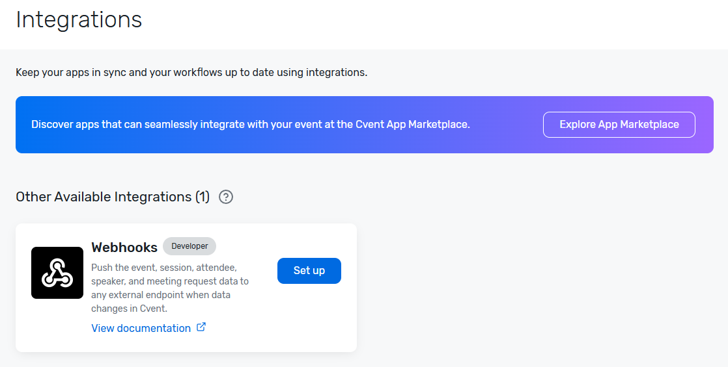Click "workflows up to date using integrations" text

[270, 72]
